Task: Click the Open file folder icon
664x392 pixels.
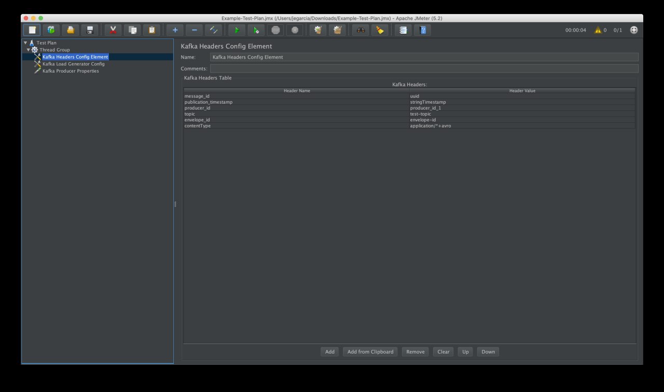Action: coord(71,30)
